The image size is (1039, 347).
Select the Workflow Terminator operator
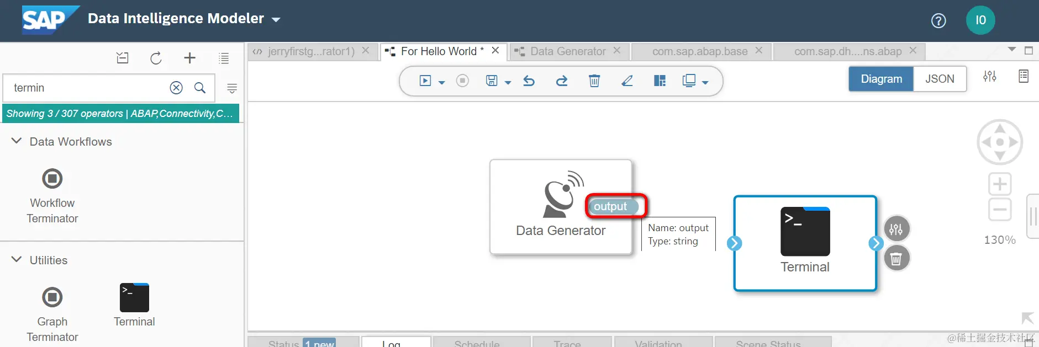[52, 196]
